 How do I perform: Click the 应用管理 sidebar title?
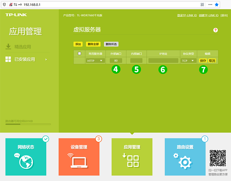pyautogui.click(x=25, y=31)
